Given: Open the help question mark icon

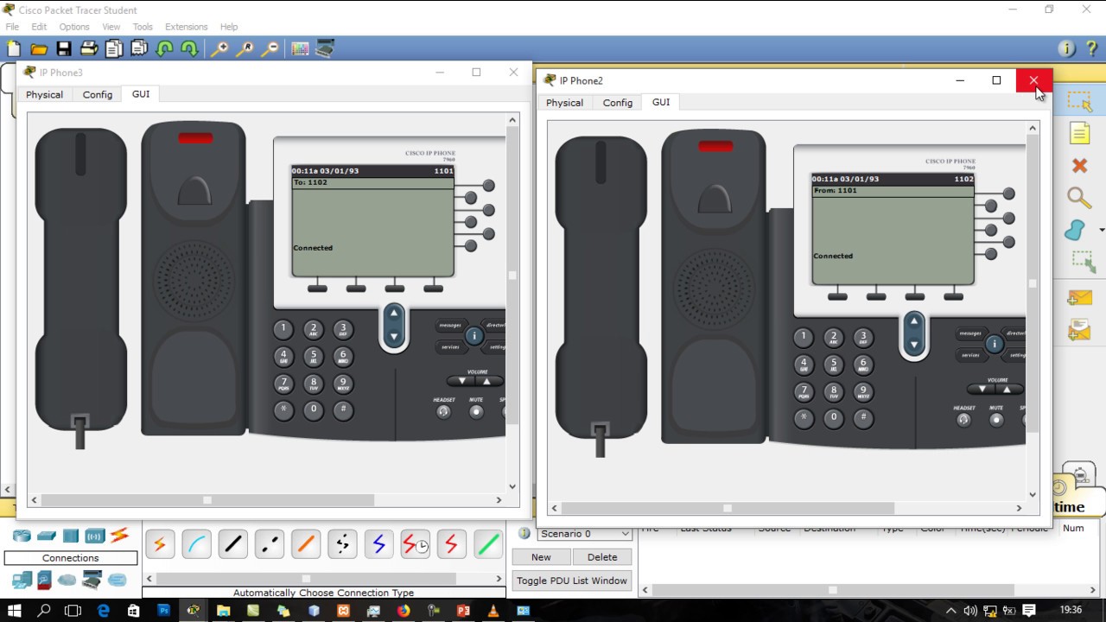Looking at the screenshot, I should click(x=1091, y=49).
